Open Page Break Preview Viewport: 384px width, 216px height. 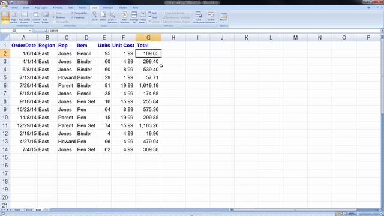(x=24, y=17)
